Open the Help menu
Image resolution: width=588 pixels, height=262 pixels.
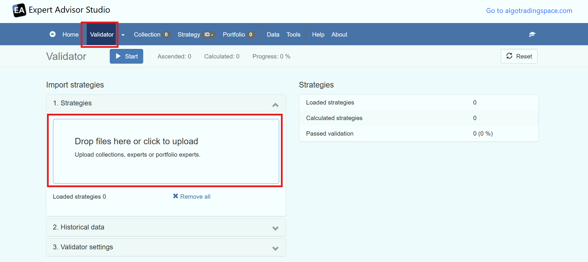[318, 35]
